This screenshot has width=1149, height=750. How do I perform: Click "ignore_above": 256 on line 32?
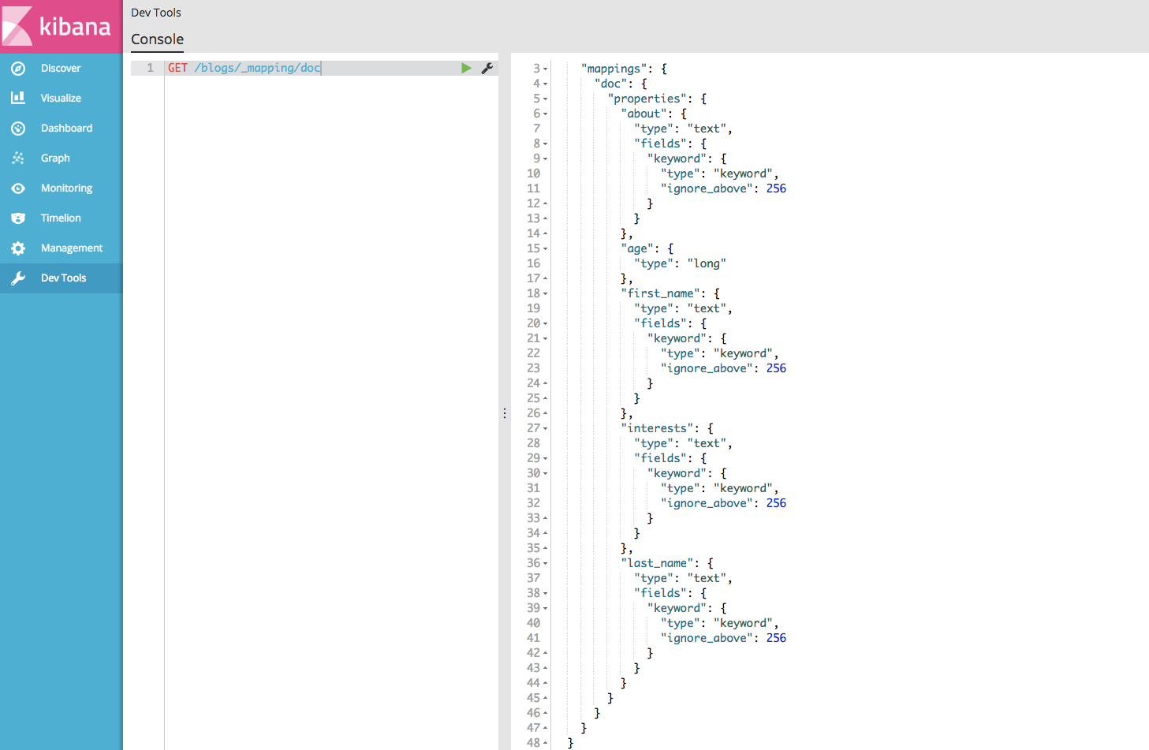coord(723,503)
